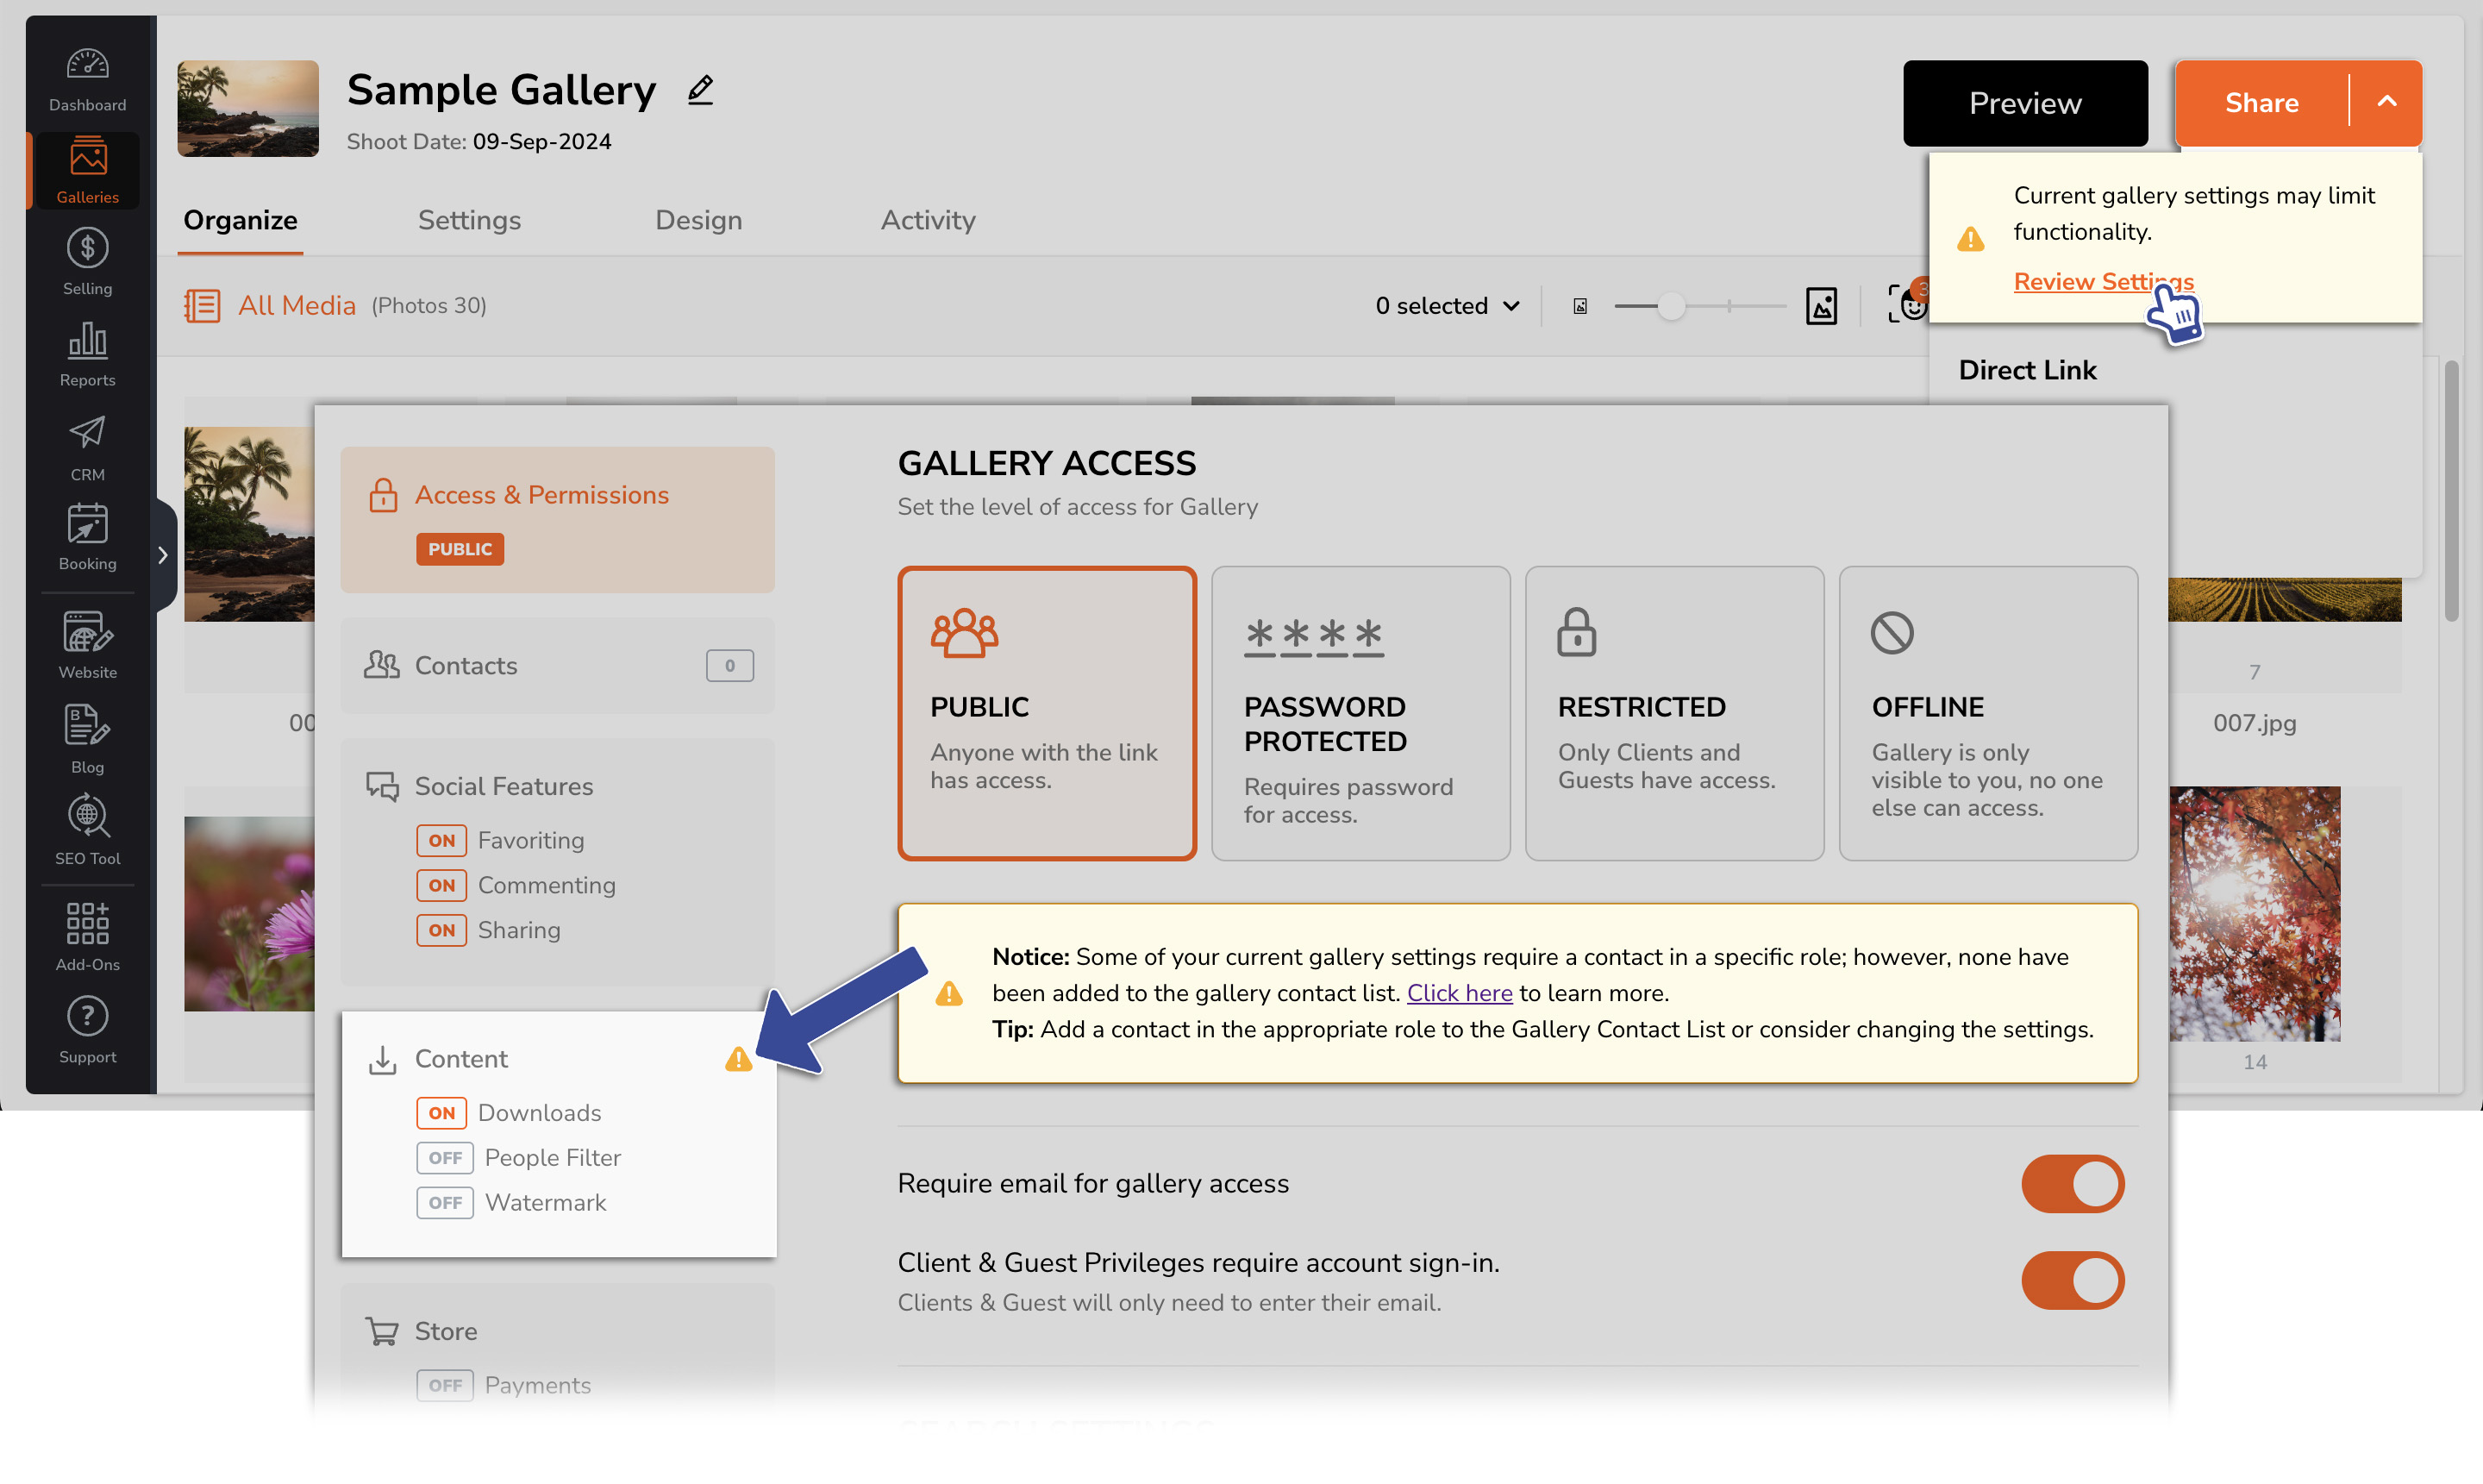Select the OFFLINE access card
The width and height of the screenshot is (2483, 1484).
[1988, 713]
